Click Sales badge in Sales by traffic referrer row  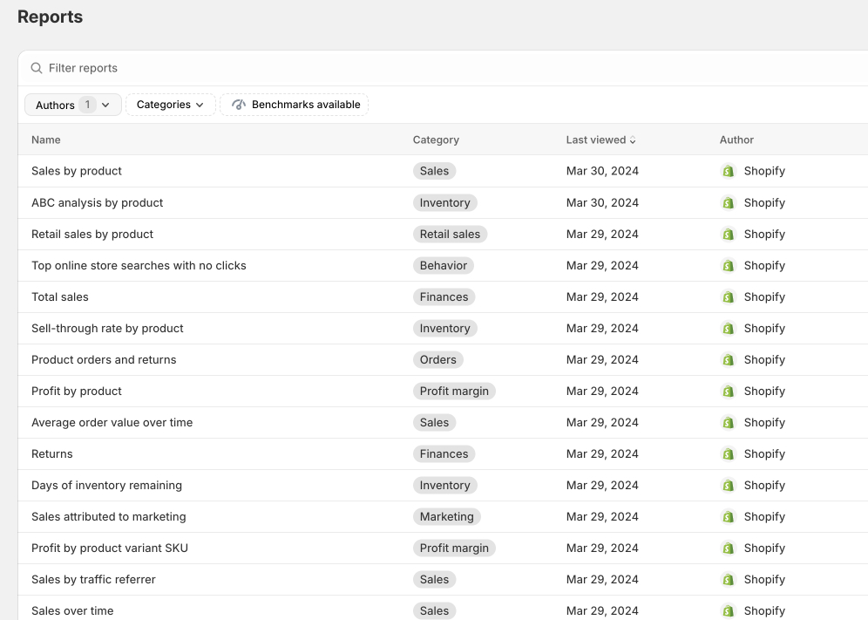tap(435, 580)
